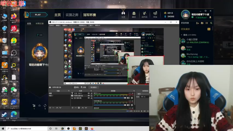Move the selected source down with arrow in 来源
The height and width of the screenshot is (131, 233).
[86, 108]
